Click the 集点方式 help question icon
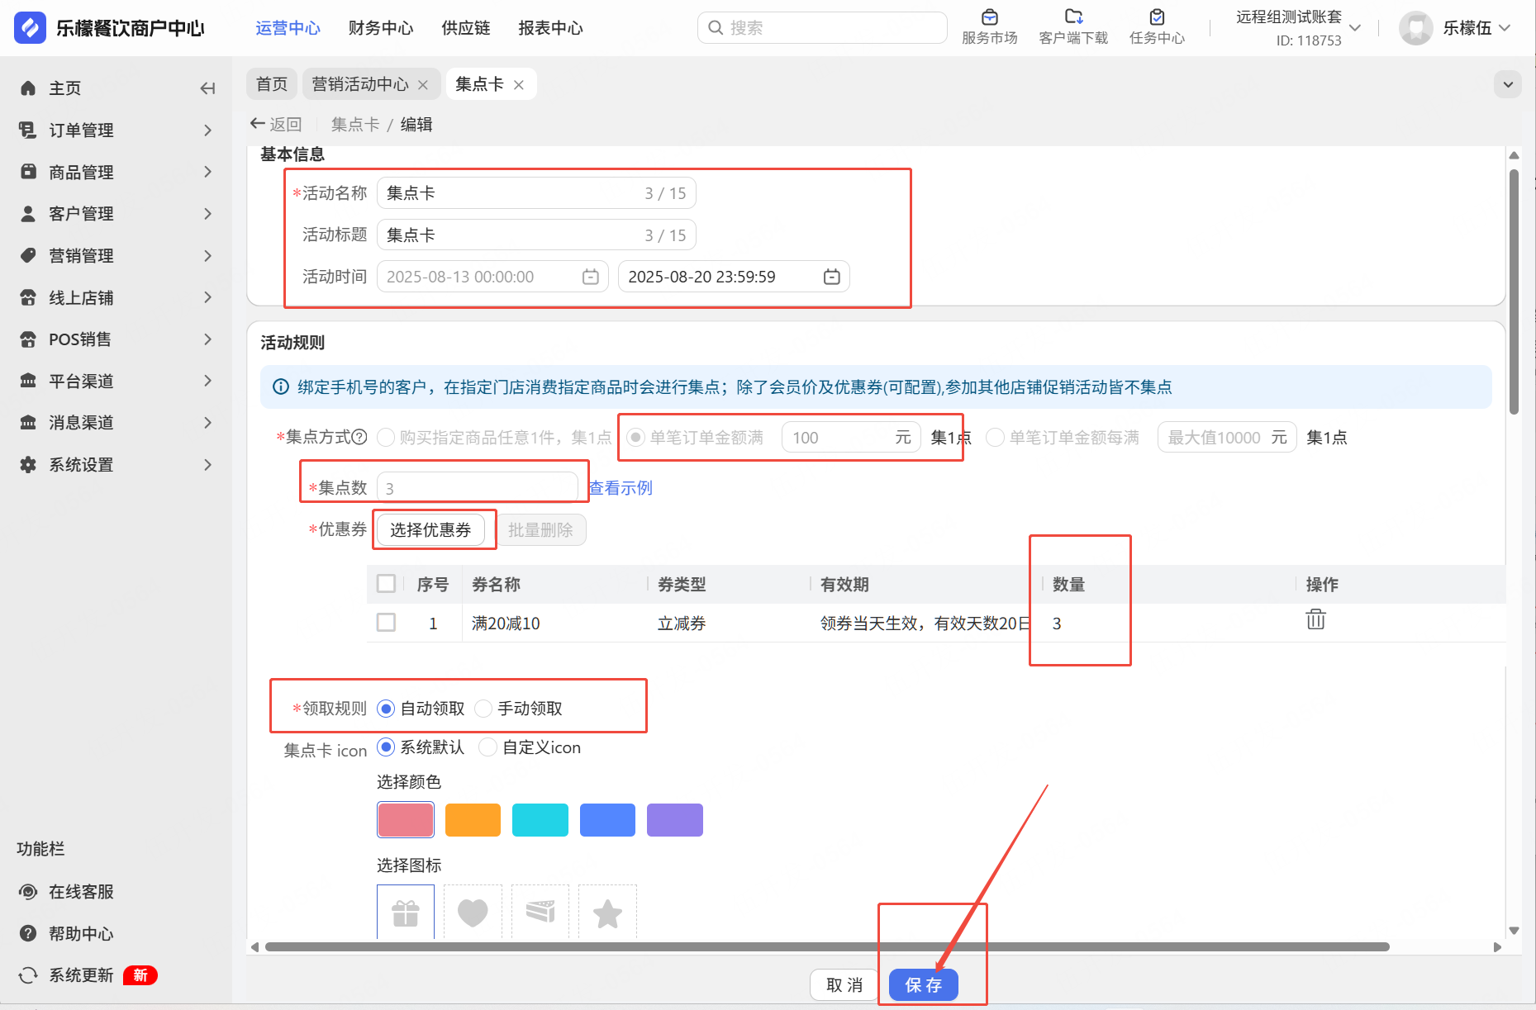The width and height of the screenshot is (1536, 1010). (x=359, y=437)
